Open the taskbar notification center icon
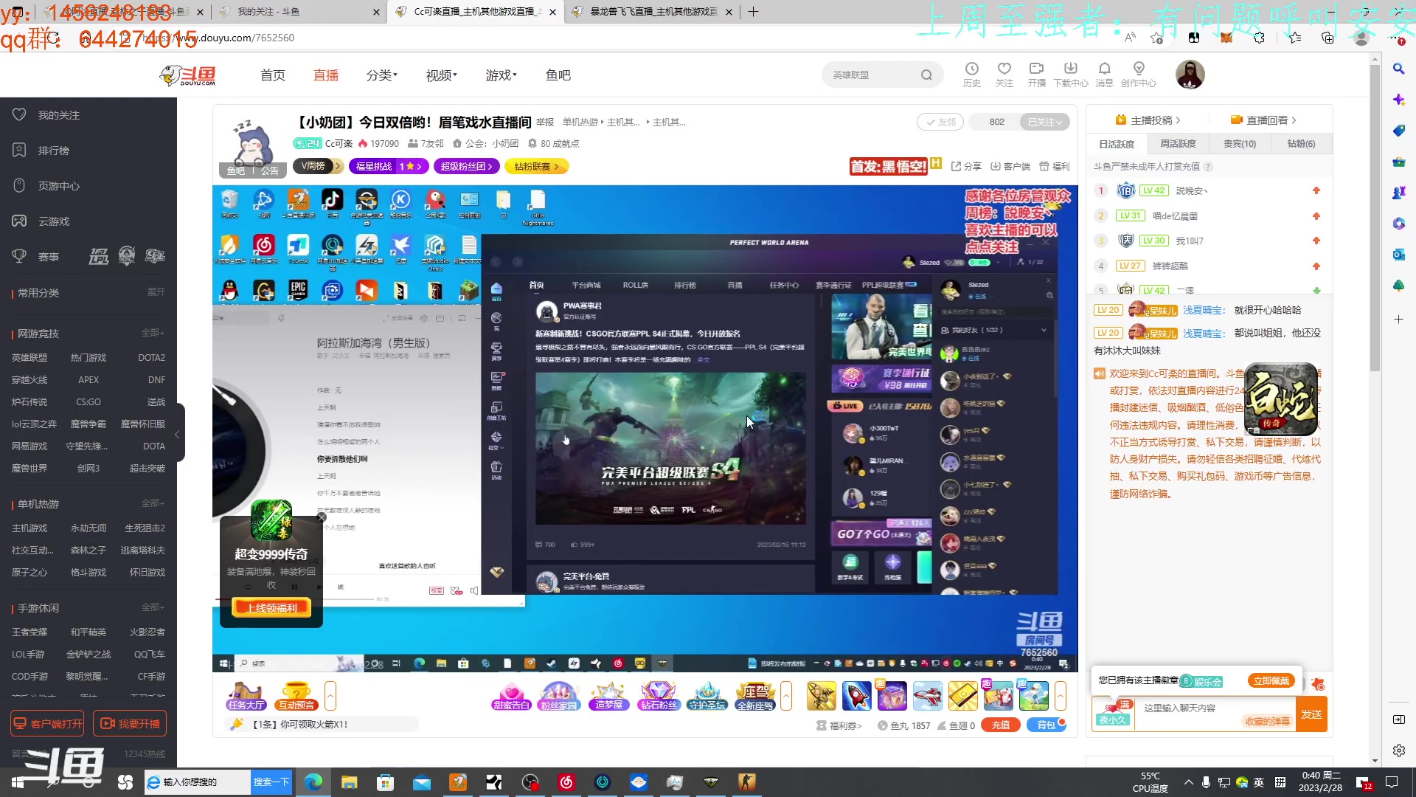The image size is (1416, 797). 1392,782
